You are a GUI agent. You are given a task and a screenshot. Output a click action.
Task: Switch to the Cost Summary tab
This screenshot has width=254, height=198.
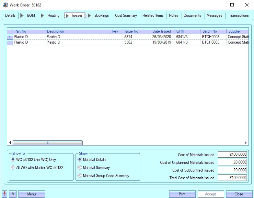coord(126,15)
